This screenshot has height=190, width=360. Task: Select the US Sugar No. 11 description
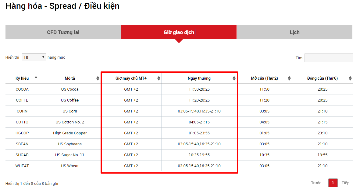pyautogui.click(x=70, y=155)
